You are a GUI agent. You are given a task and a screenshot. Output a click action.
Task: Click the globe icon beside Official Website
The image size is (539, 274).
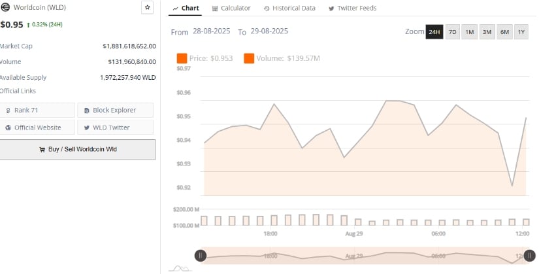click(8, 128)
